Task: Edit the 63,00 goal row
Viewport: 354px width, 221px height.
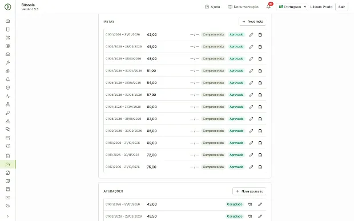Action: coord(251,119)
